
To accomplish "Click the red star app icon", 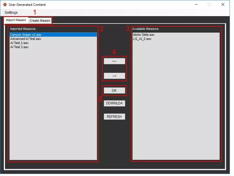I will (5, 5).
